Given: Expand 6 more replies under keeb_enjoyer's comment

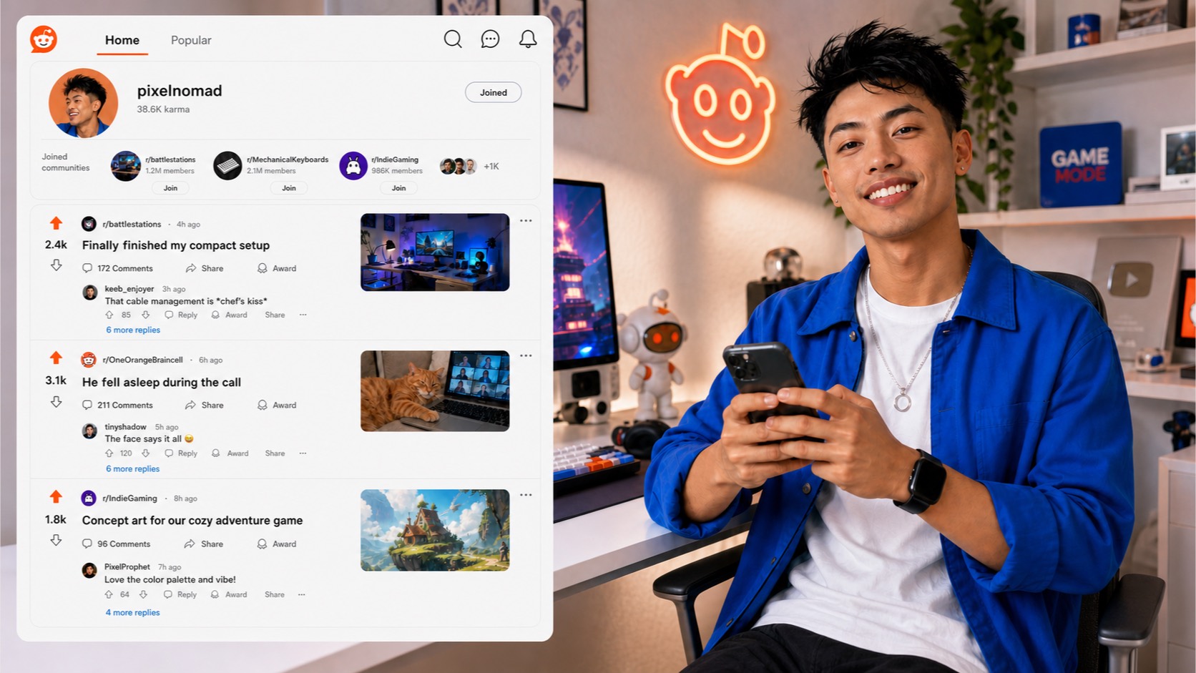Looking at the screenshot, I should [x=133, y=330].
